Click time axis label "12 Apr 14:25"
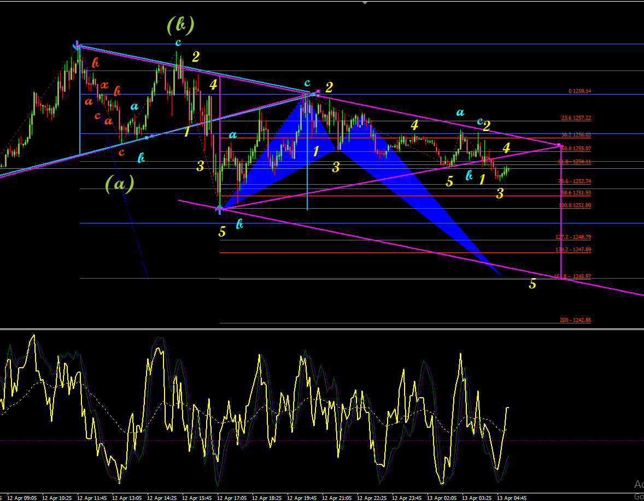The height and width of the screenshot is (501, 644). coord(162,498)
